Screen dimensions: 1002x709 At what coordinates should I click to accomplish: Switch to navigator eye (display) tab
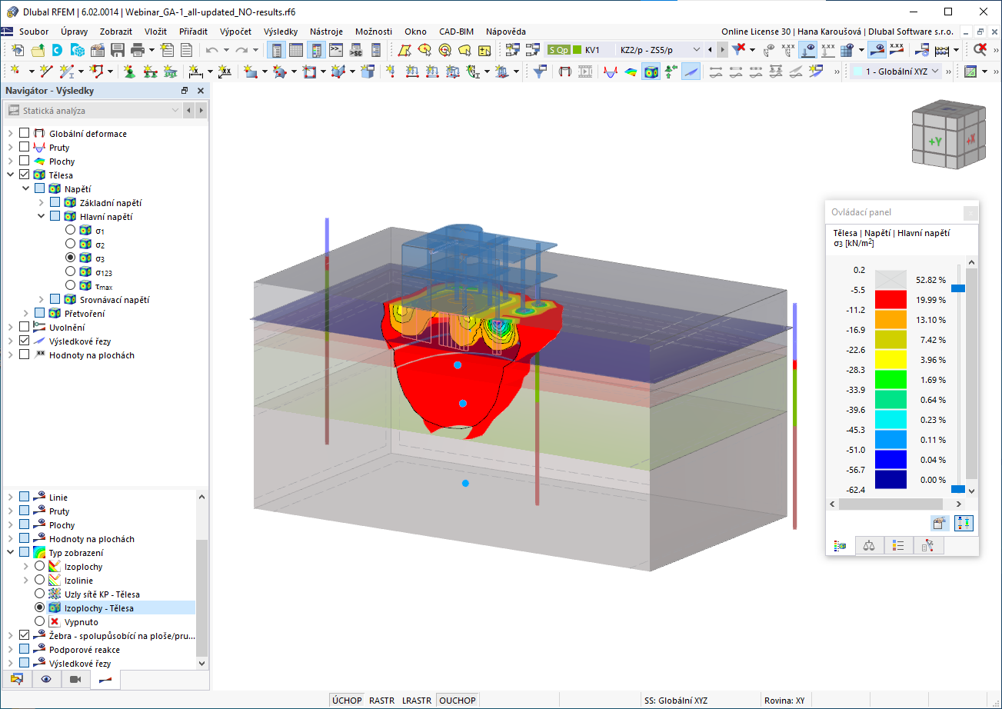(x=47, y=679)
